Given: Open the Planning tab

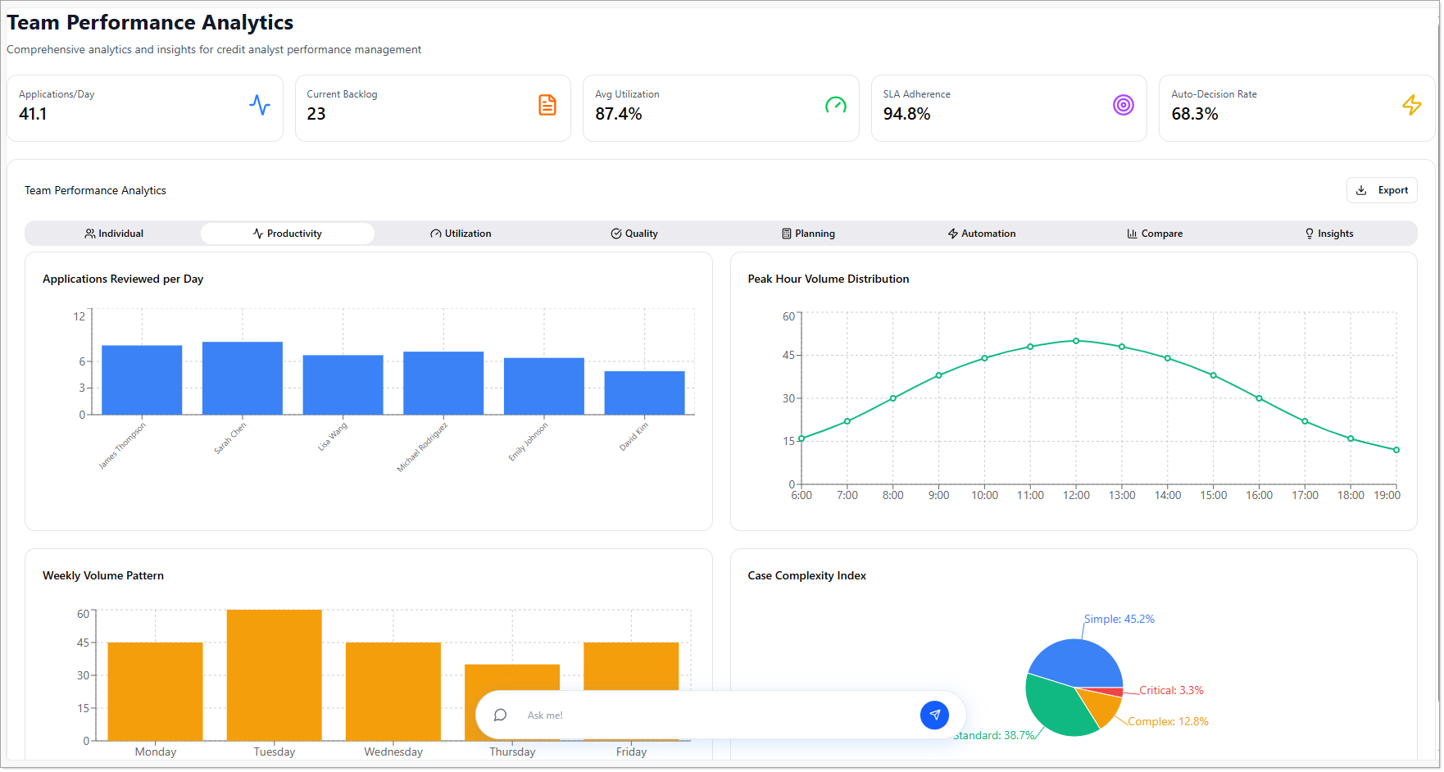Looking at the screenshot, I should [x=808, y=234].
